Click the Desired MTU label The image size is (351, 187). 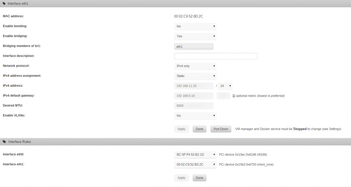13,105
